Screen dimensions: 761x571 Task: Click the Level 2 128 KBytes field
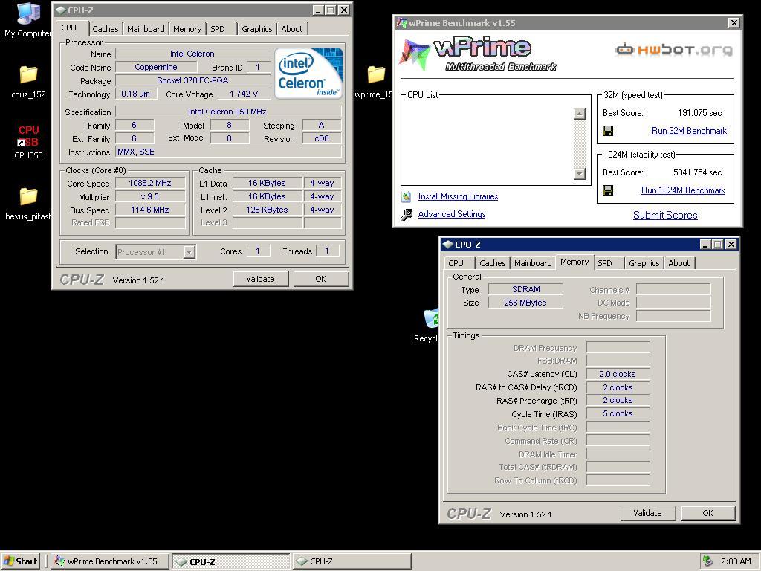[267, 210]
